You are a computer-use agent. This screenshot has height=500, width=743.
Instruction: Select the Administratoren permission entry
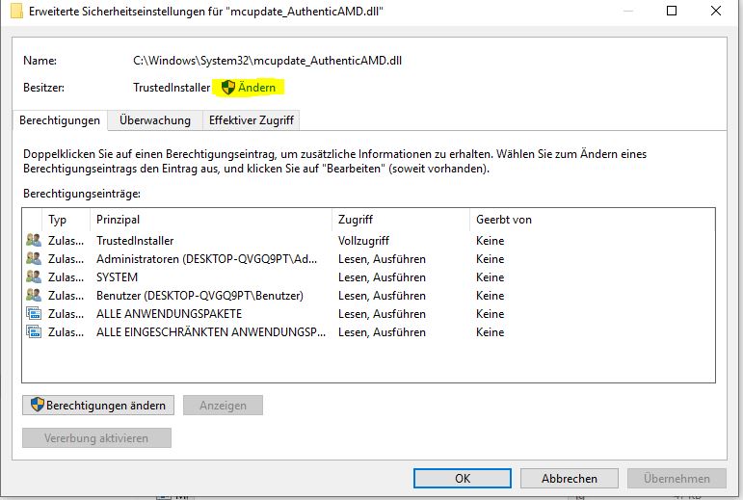coord(368,259)
